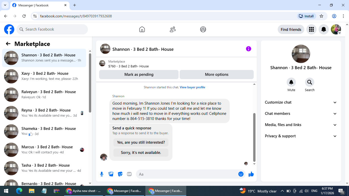Image resolution: width=349 pixels, height=196 pixels.
Task: Open a new browser tab
Action: tap(75, 5)
